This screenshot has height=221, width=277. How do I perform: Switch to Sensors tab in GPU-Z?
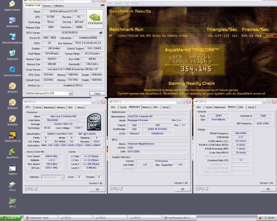click(x=46, y=6)
